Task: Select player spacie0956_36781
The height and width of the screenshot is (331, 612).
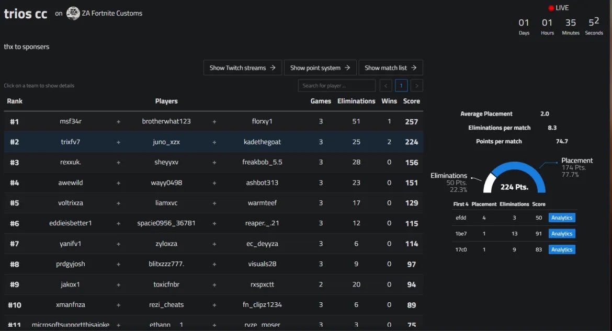Action: [x=166, y=223]
